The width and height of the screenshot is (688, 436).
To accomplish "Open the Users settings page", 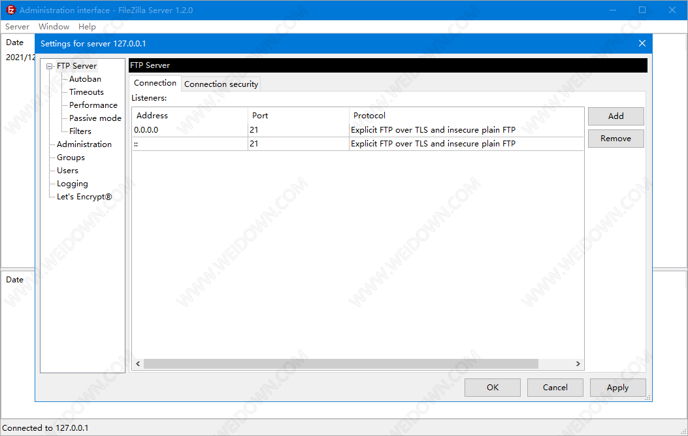I will (x=67, y=171).
